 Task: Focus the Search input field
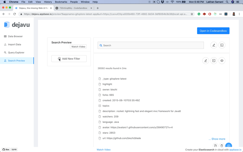pos(151,45)
